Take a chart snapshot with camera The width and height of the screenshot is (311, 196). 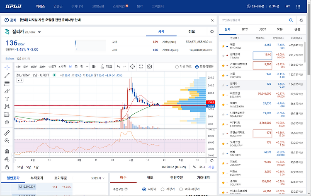point(149,67)
